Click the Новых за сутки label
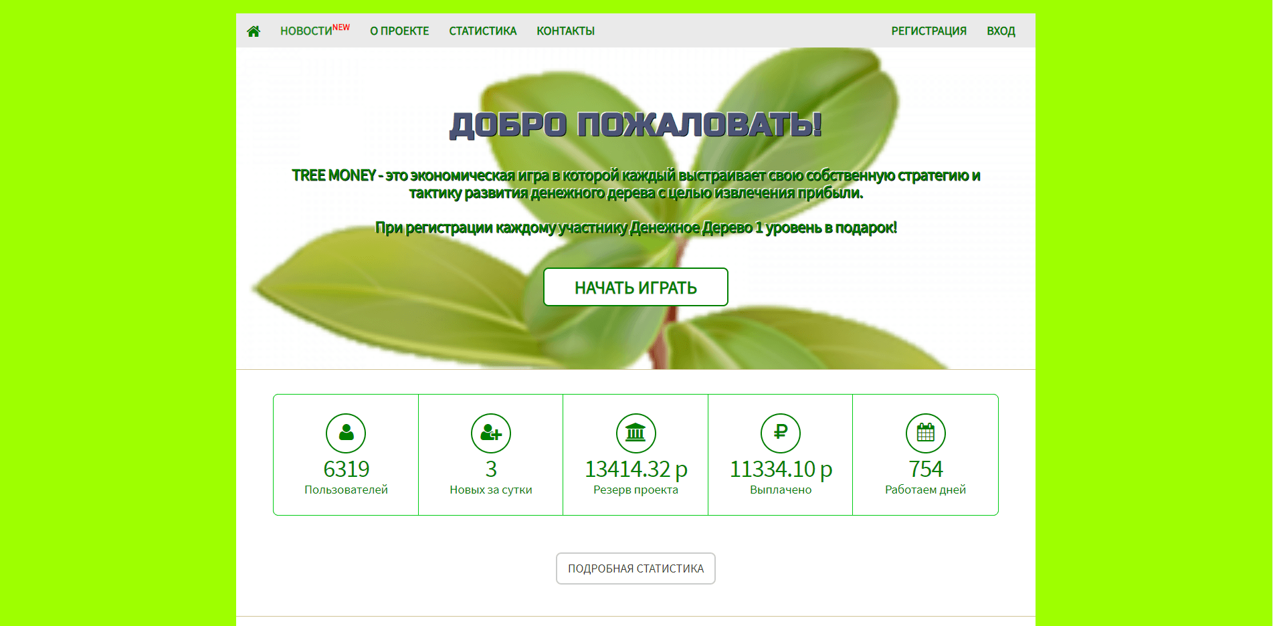Screen dimensions: 1273x626 [x=491, y=490]
